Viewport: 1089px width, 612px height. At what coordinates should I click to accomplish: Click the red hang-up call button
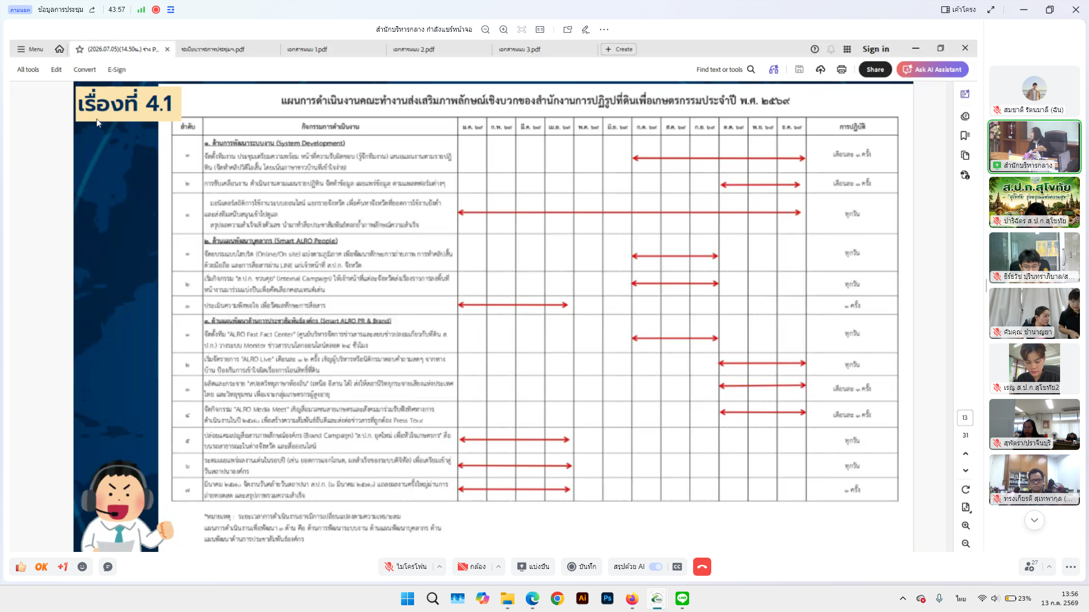pos(702,567)
